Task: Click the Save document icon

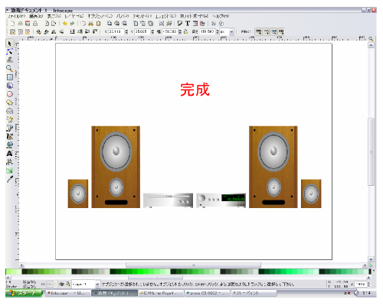Action: click(28, 24)
